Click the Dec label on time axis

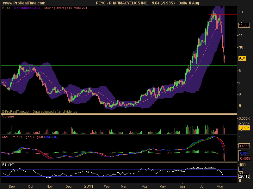tap(68, 186)
